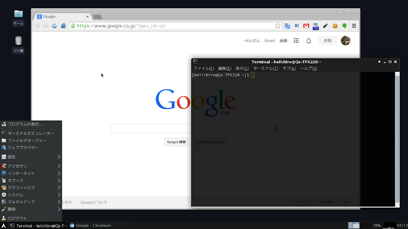Click the forward arrow in Chromium

click(46, 26)
